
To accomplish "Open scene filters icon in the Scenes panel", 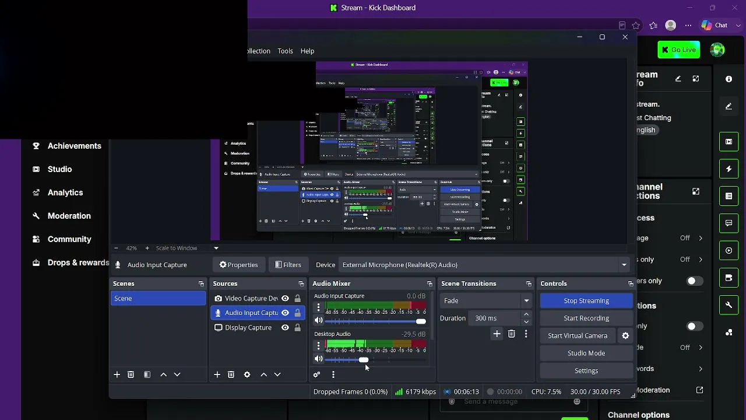I will [147, 374].
